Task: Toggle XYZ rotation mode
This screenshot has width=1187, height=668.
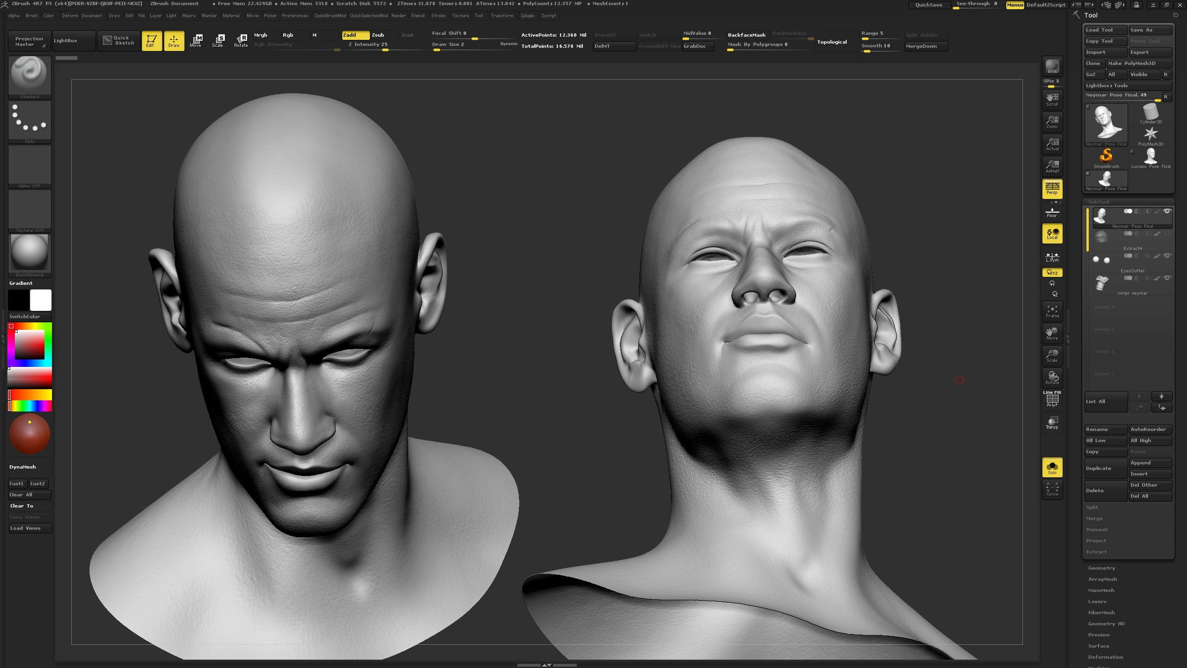Action: (1052, 273)
